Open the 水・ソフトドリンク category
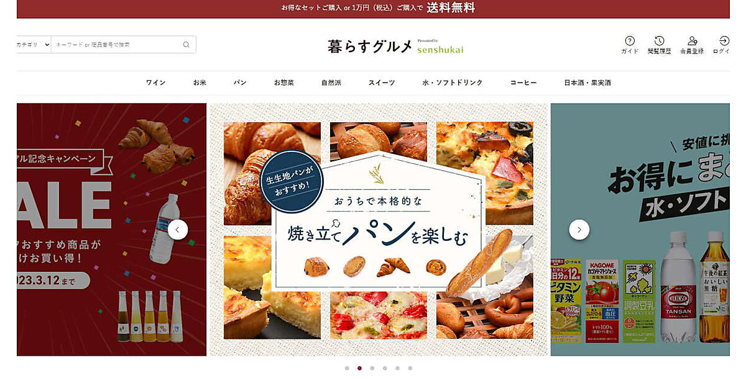 coord(453,83)
